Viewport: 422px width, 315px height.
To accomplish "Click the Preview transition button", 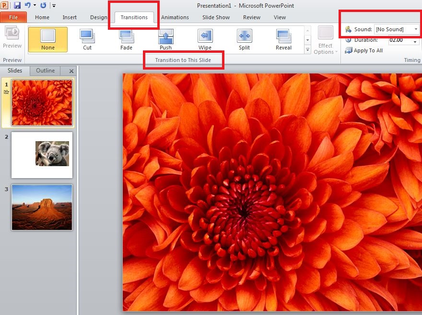I will 12,38.
